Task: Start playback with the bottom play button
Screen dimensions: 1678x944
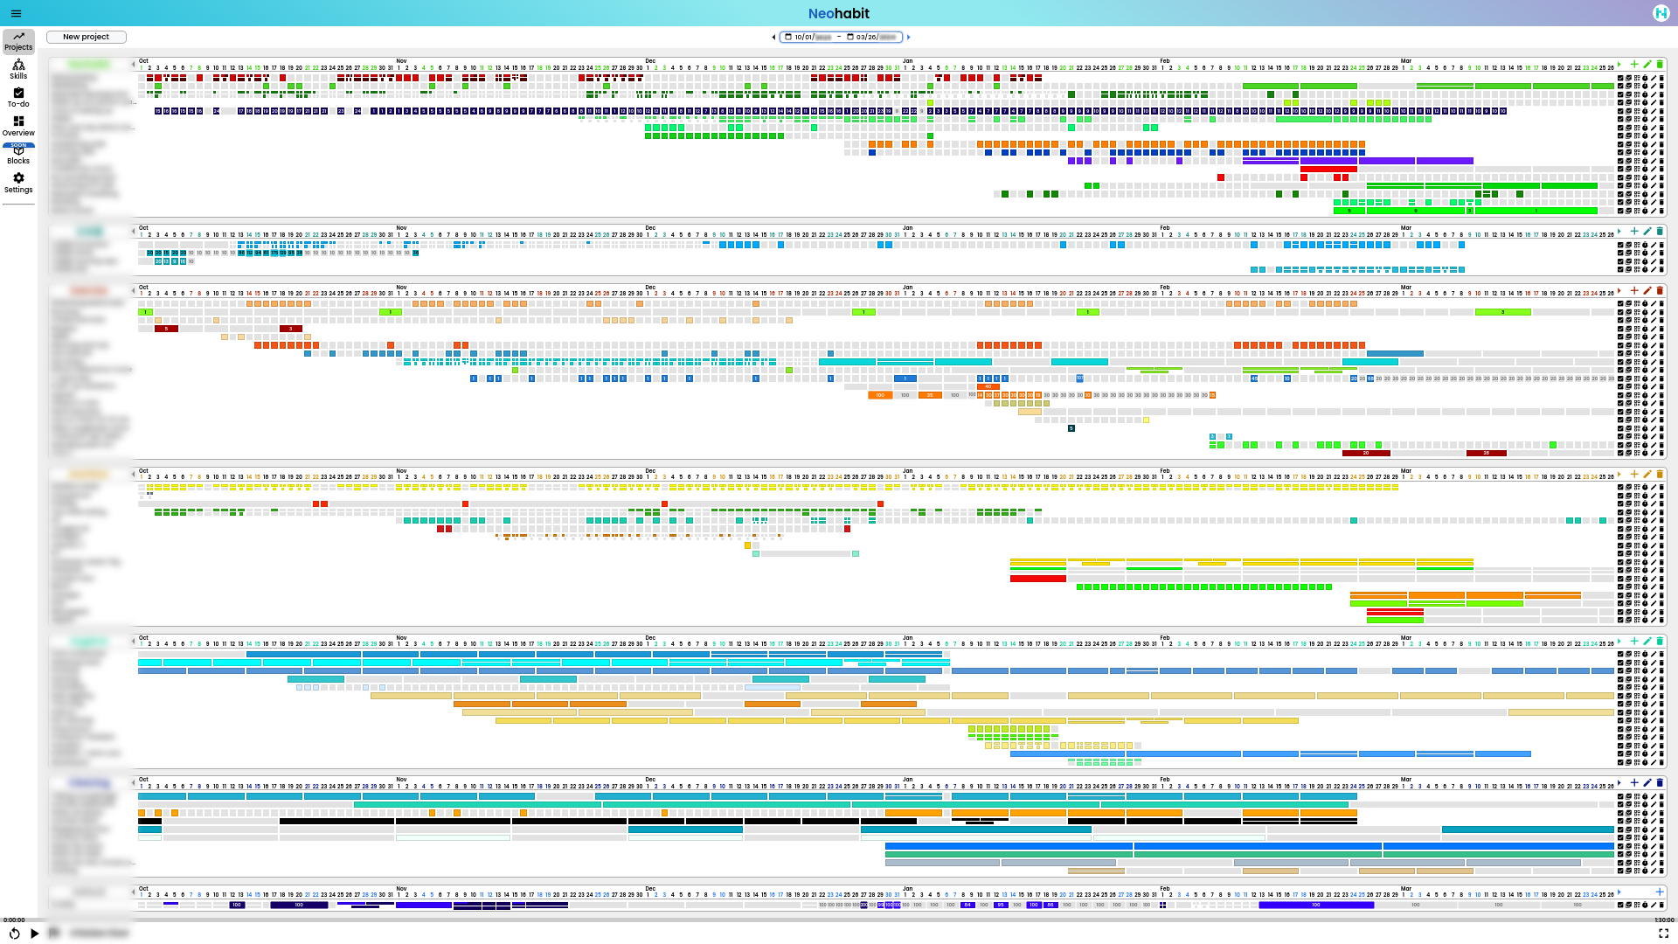Action: tap(34, 934)
